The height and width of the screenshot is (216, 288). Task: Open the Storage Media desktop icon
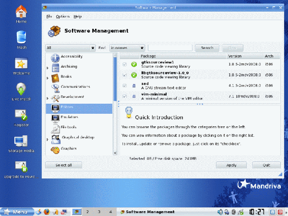pos(21,142)
